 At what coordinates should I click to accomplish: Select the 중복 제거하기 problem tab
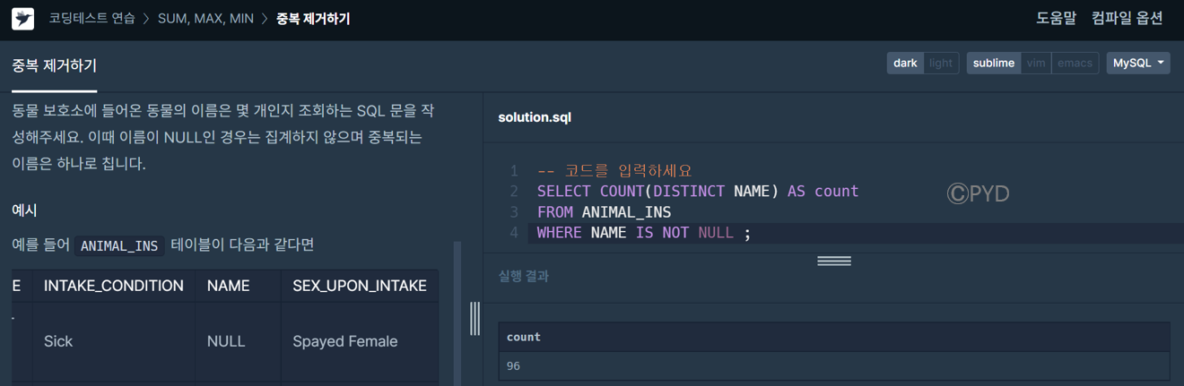pyautogui.click(x=54, y=65)
